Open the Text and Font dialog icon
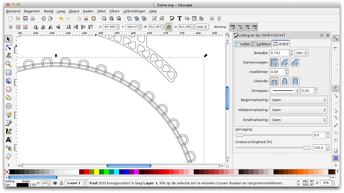 click(180, 18)
